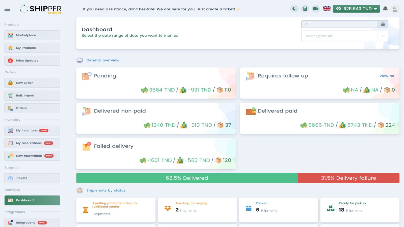Image resolution: width=404 pixels, height=227 pixels.
Task: Change language via UK flag
Action: [327, 9]
